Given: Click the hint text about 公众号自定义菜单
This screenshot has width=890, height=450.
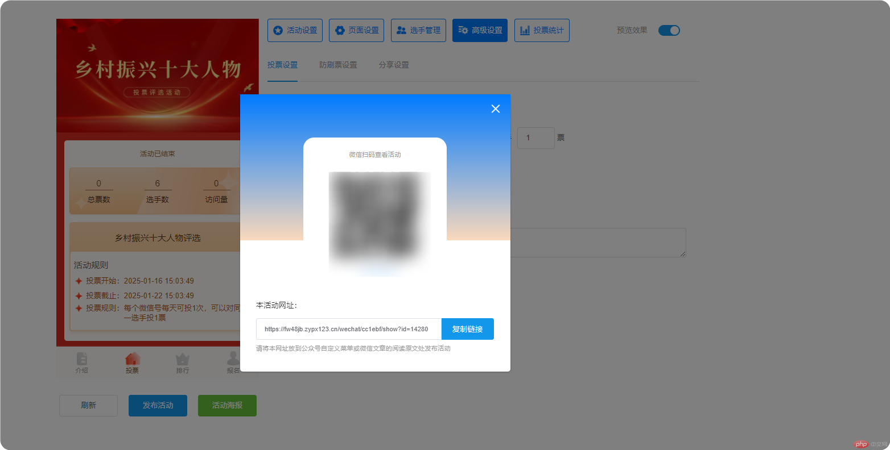Looking at the screenshot, I should (x=353, y=348).
